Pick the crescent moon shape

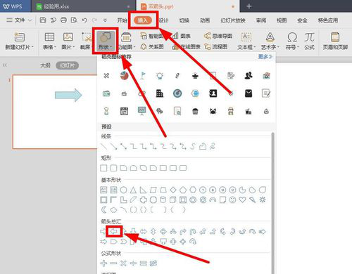[103, 209]
